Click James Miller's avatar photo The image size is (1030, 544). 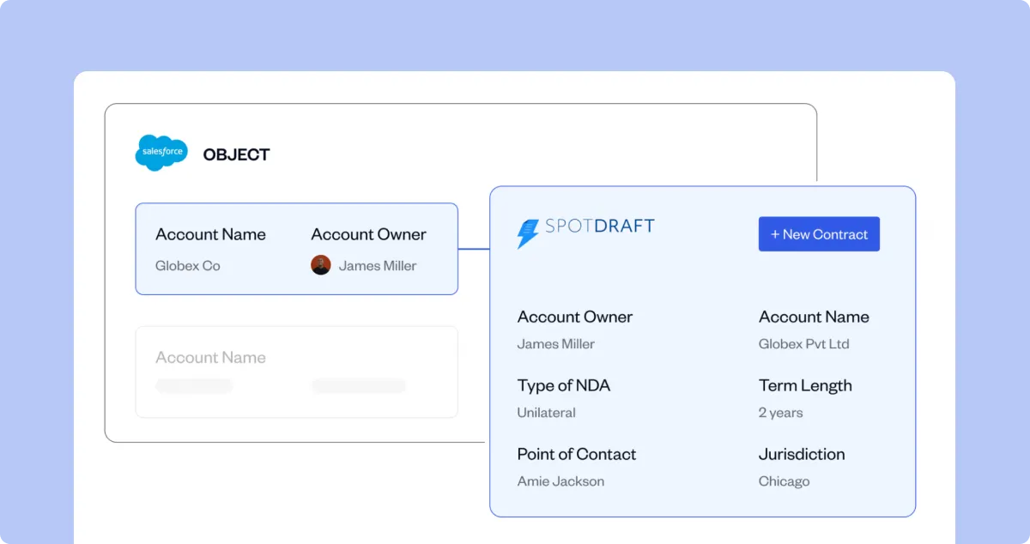tap(321, 265)
